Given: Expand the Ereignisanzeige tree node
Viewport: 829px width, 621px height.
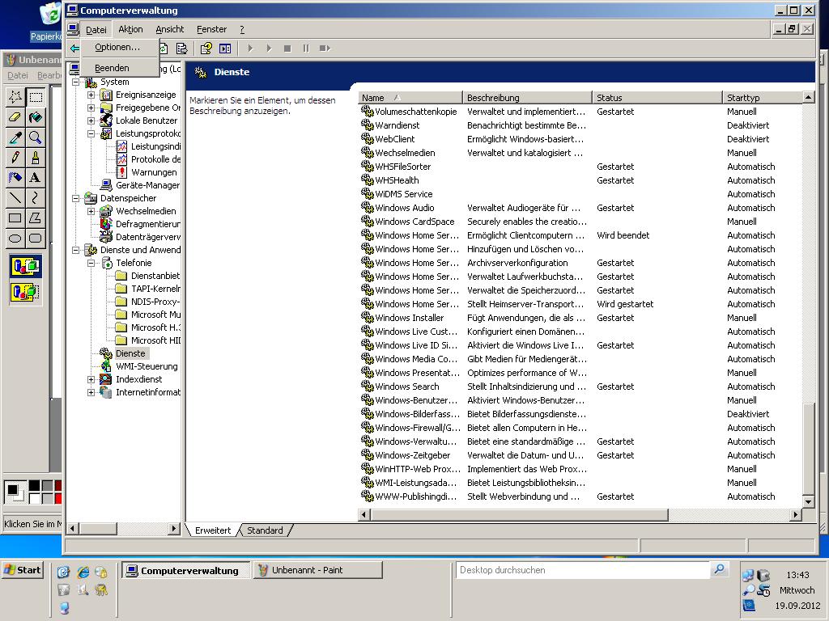Looking at the screenshot, I should 91,95.
